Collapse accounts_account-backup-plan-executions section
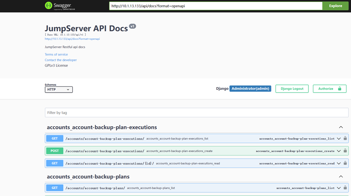This screenshot has height=196, width=351. pos(340,127)
